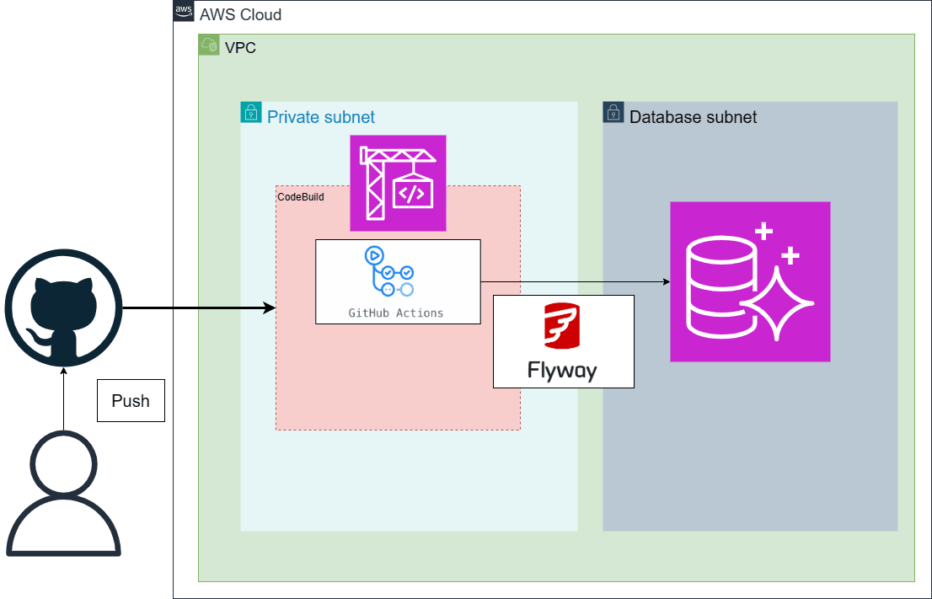Click the AWS CodeBuild crane icon
Screen dimensions: 932x599
(398, 183)
